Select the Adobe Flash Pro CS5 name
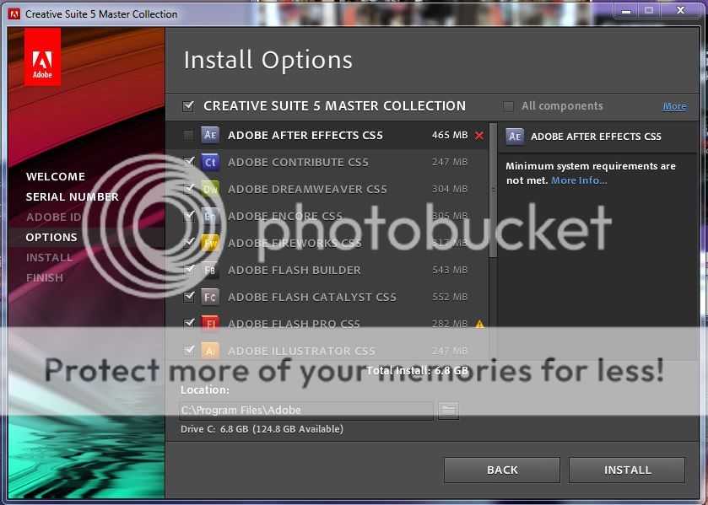The width and height of the screenshot is (708, 505). pos(294,324)
